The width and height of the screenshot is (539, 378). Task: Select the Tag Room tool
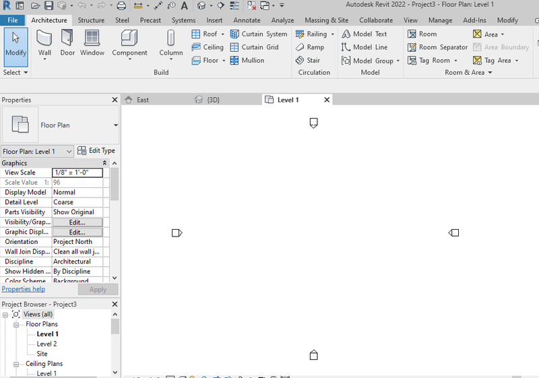(429, 61)
